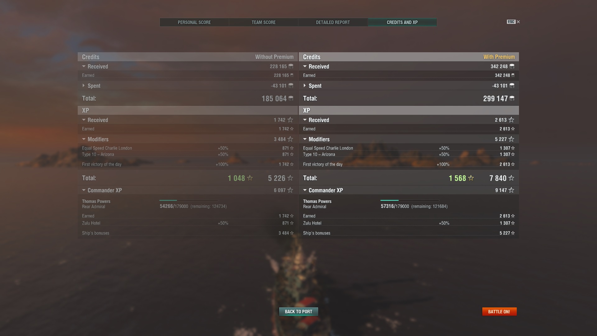Open the Team Score tab

(x=264, y=22)
